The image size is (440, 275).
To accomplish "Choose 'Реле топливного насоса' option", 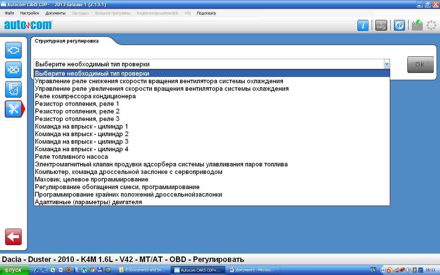I will [x=71, y=157].
